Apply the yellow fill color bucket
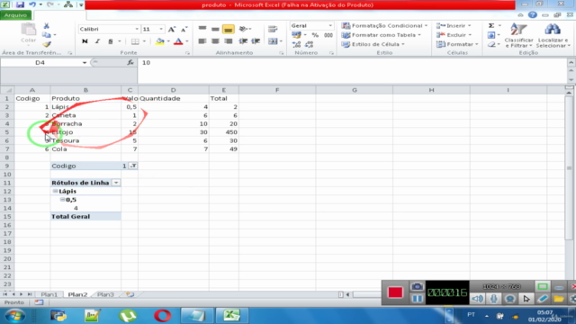Screen dimensions: 576x324 pos(160,41)
